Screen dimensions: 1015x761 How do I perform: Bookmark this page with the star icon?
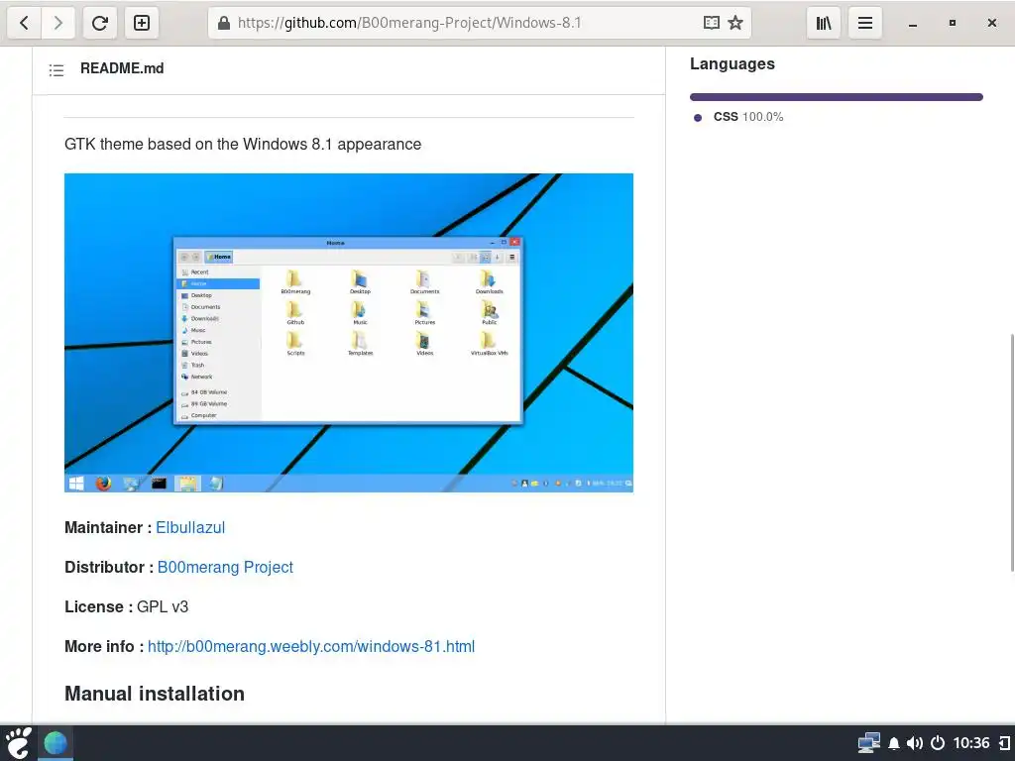point(735,24)
